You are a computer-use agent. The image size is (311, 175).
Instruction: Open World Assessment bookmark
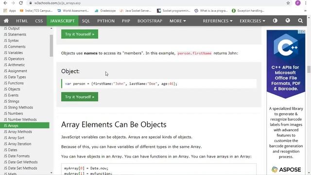pyautogui.click(x=73, y=11)
